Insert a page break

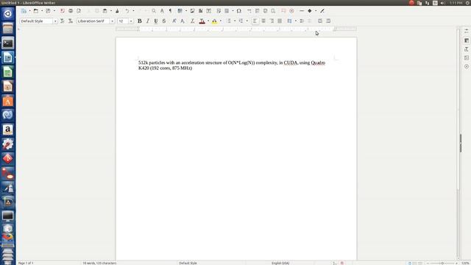click(219, 11)
